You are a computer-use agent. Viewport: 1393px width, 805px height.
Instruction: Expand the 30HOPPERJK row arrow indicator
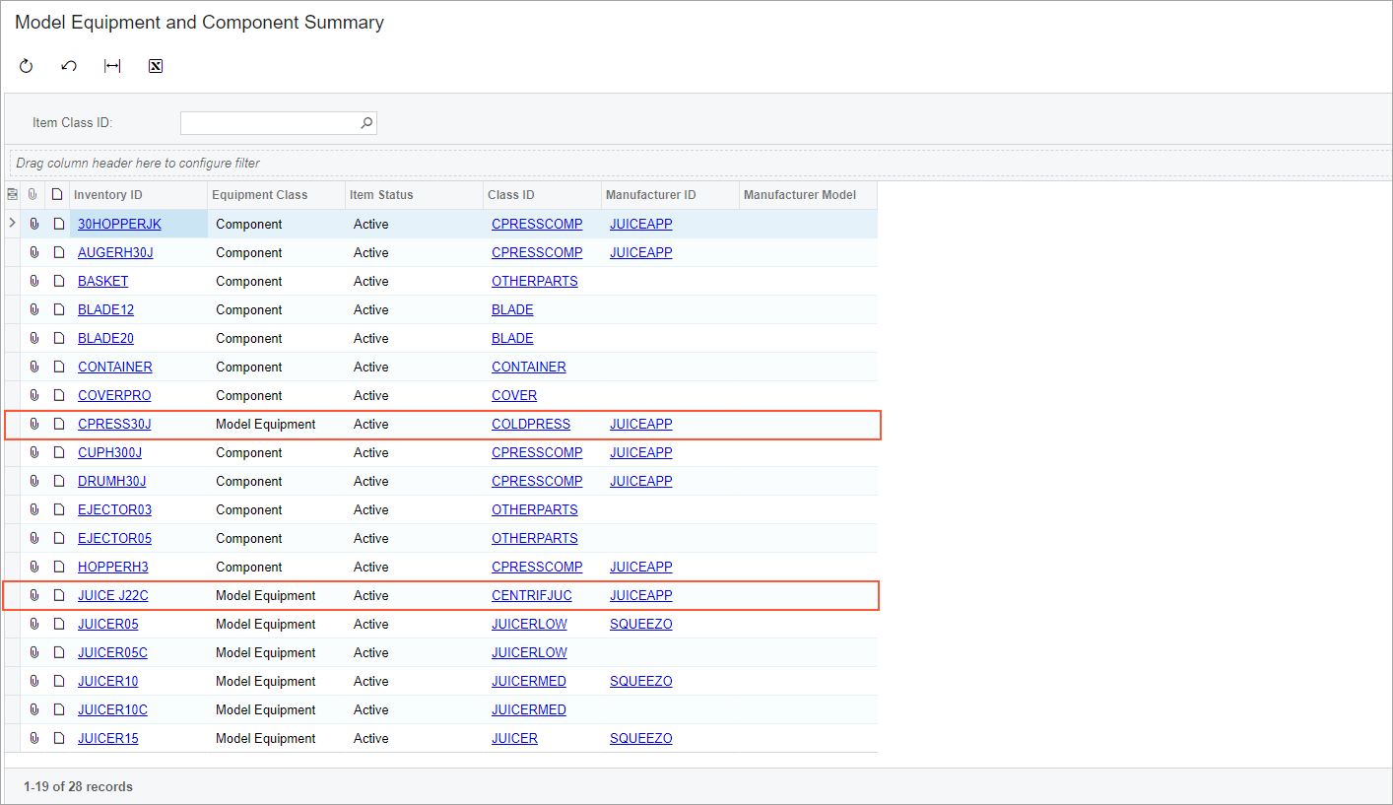(12, 224)
